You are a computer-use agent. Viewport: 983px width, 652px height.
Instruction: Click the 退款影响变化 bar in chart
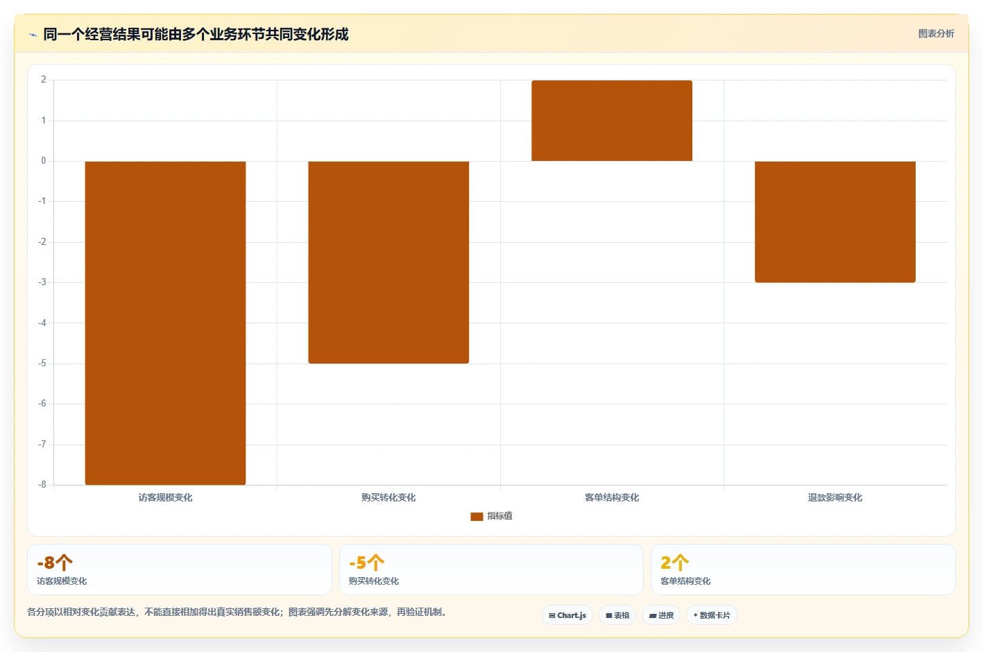pos(835,222)
